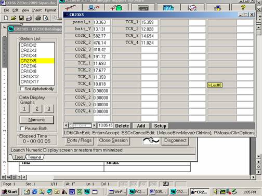Open the PC208W Help question mark icon
The width and height of the screenshot is (262, 196).
click(x=243, y=7)
